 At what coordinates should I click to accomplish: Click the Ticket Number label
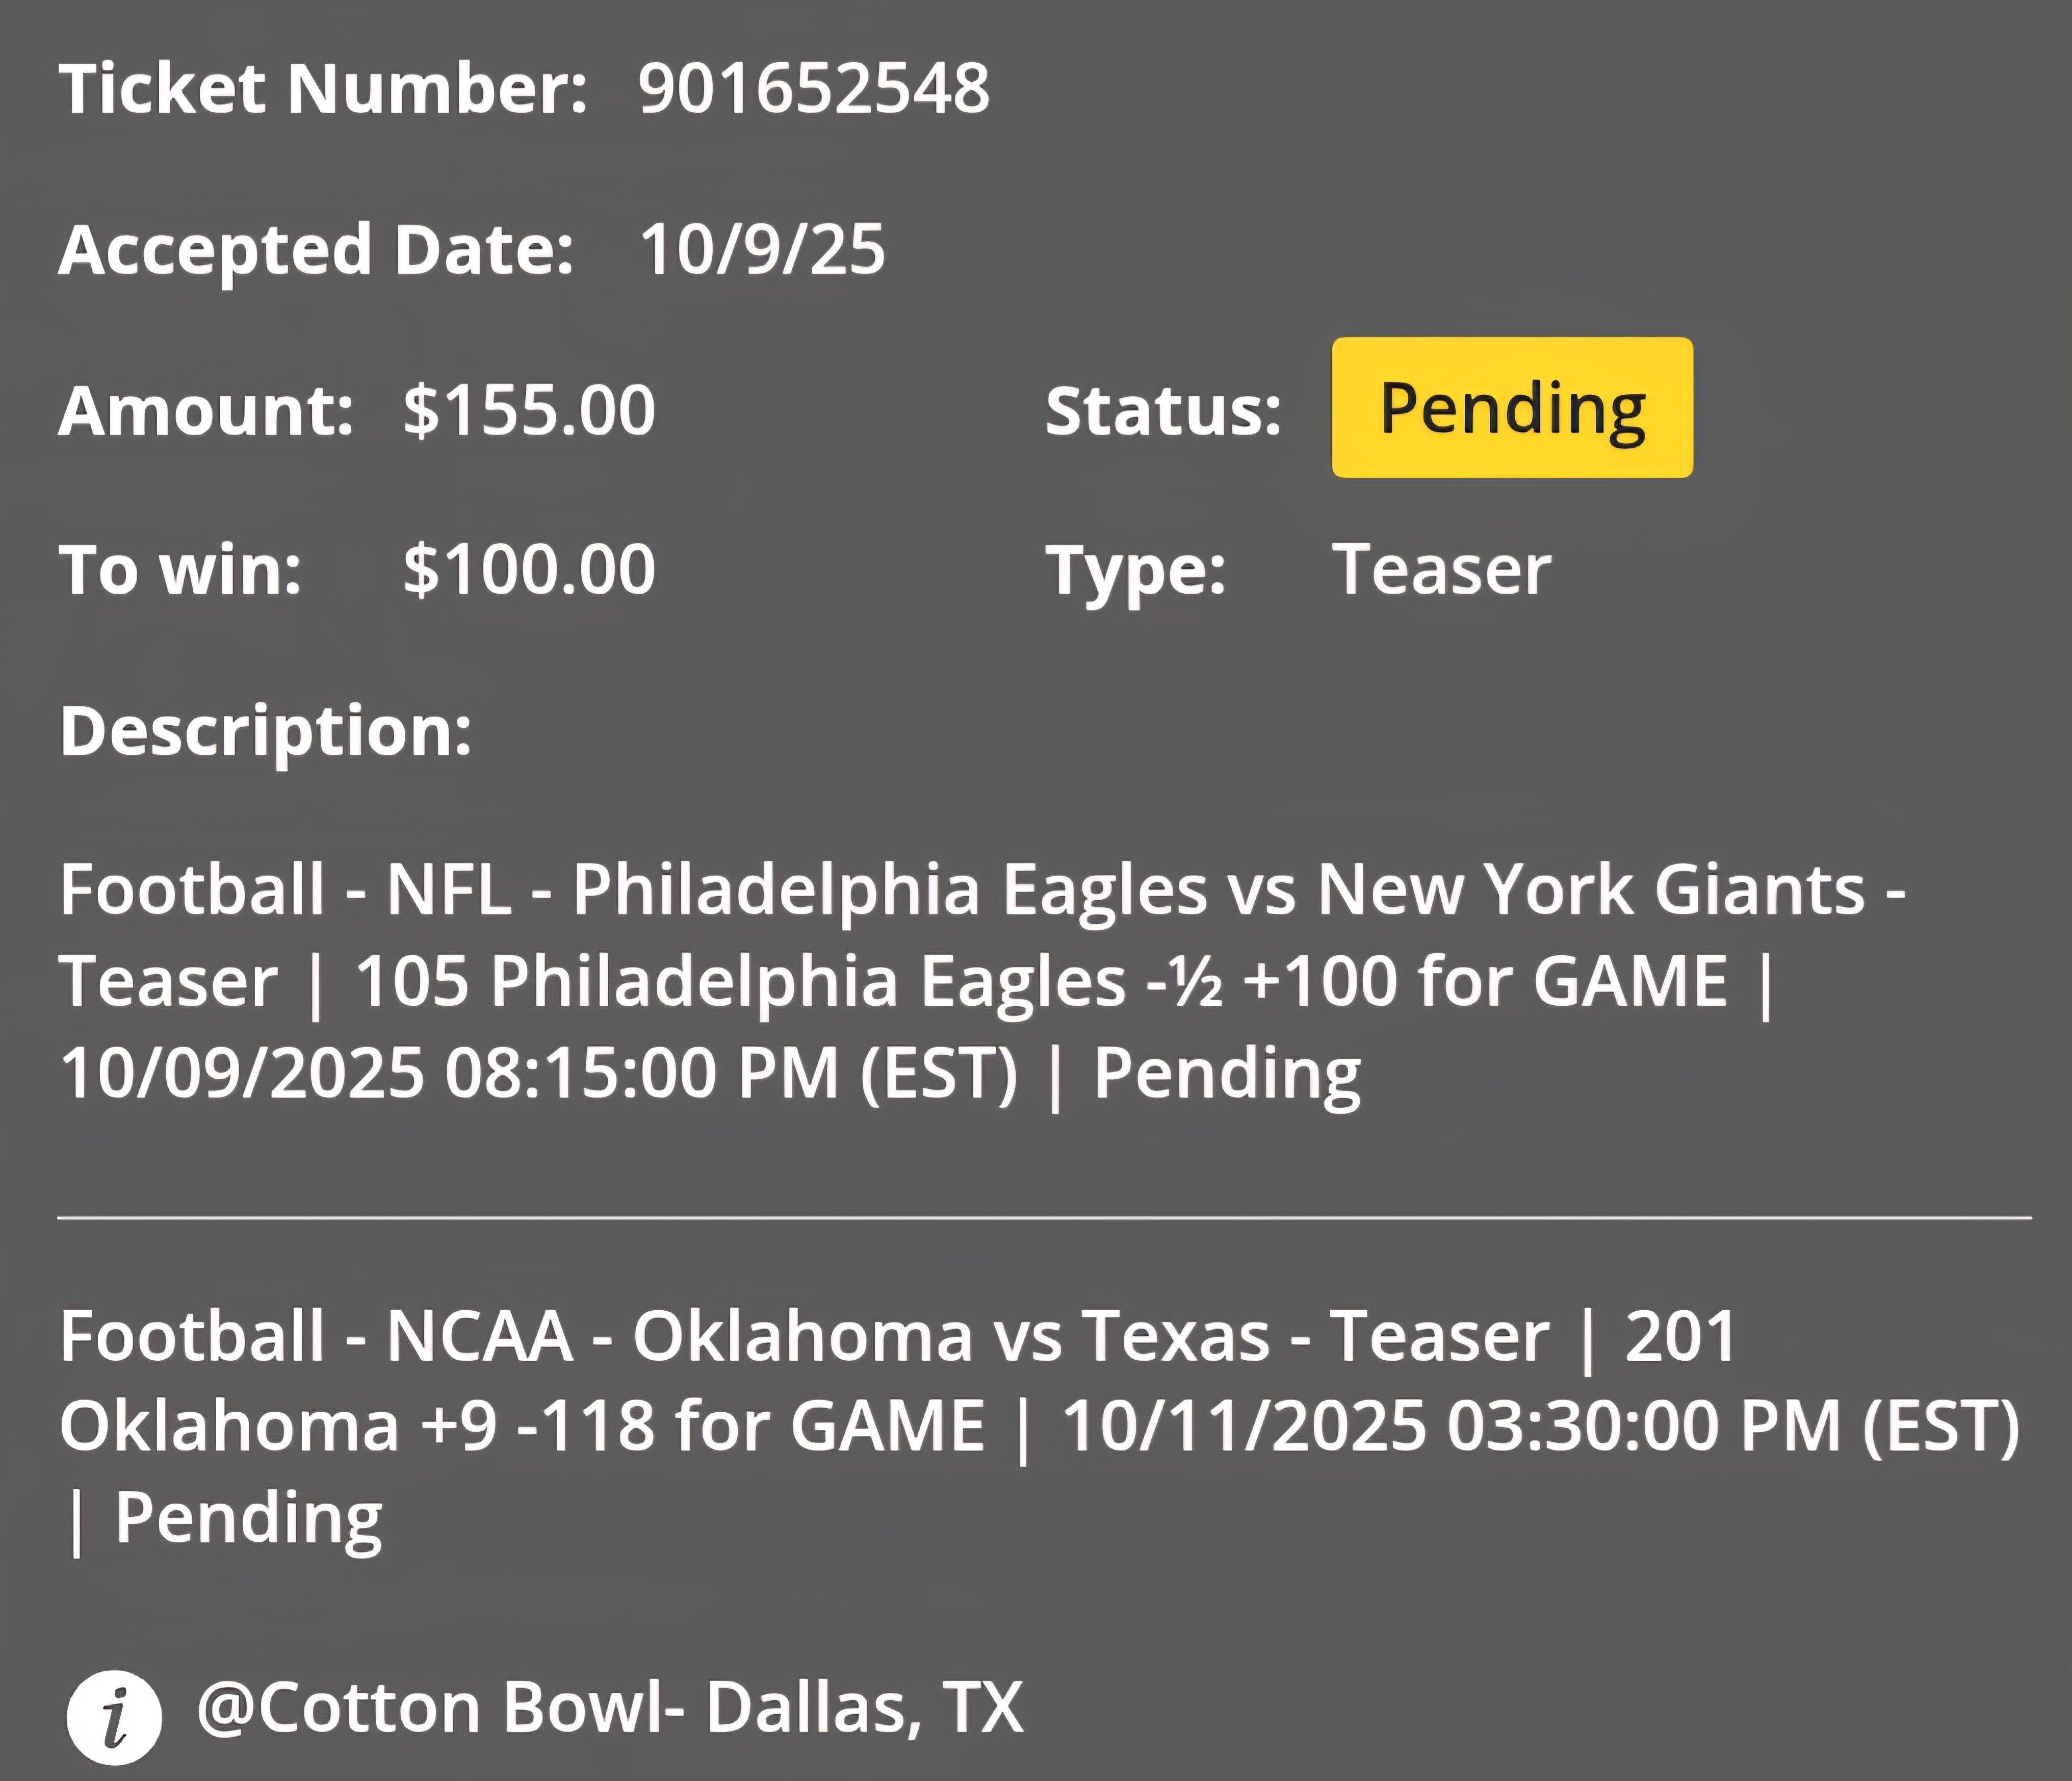pos(323,88)
